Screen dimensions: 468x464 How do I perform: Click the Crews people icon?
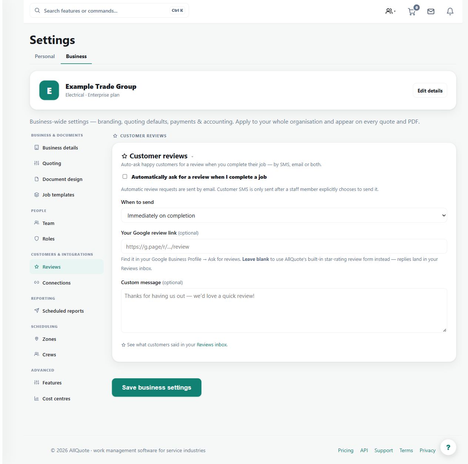click(37, 354)
